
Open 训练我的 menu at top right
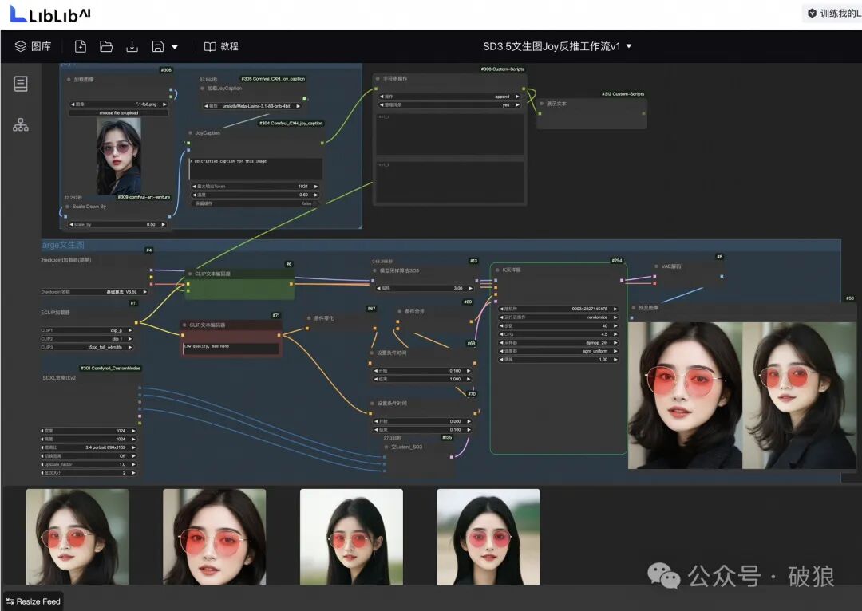click(834, 13)
